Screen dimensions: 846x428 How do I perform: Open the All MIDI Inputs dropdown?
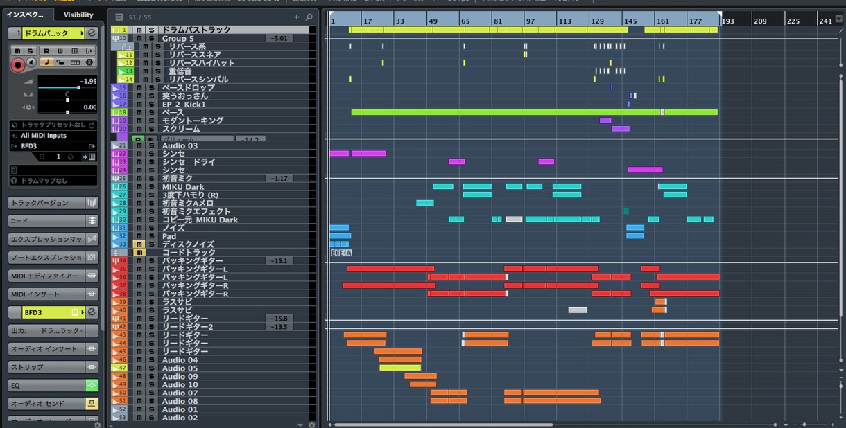(53, 136)
